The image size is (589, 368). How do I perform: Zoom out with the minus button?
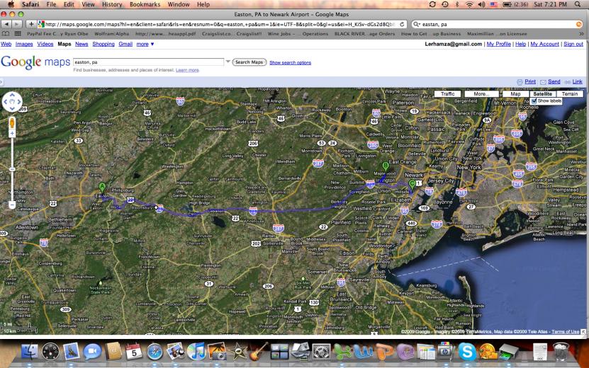(12, 205)
